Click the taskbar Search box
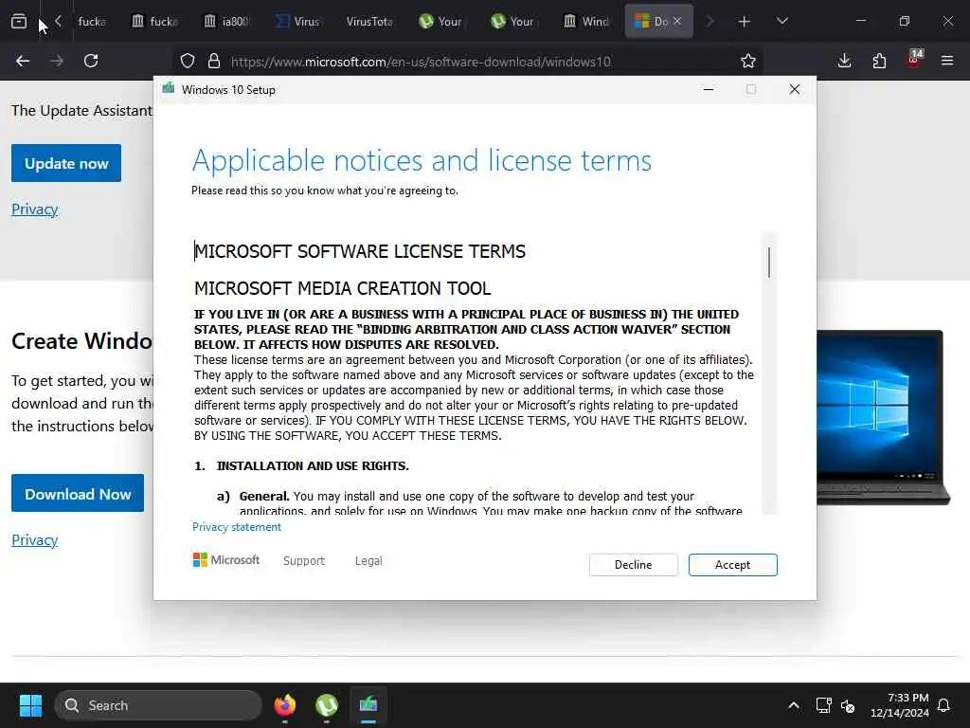Screen dimensions: 970x728 [158, 705]
